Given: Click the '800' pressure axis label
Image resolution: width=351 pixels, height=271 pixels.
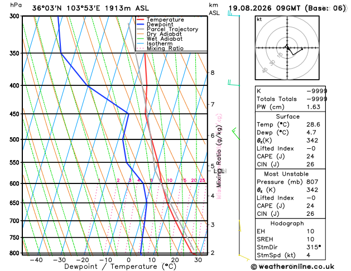Looking at the screenshot, I should (16, 253).
